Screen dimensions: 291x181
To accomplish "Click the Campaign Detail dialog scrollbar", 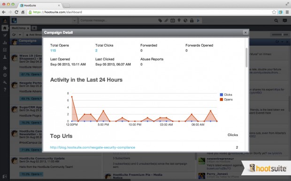I will coord(246,58).
